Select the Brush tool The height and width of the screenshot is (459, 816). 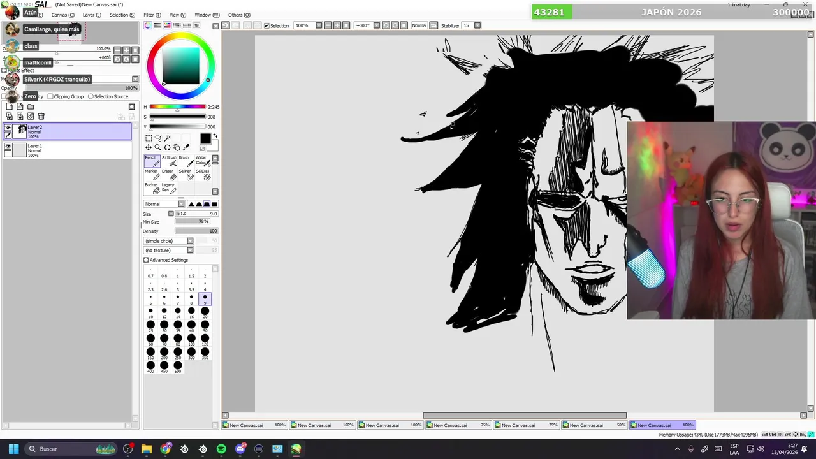(185, 161)
